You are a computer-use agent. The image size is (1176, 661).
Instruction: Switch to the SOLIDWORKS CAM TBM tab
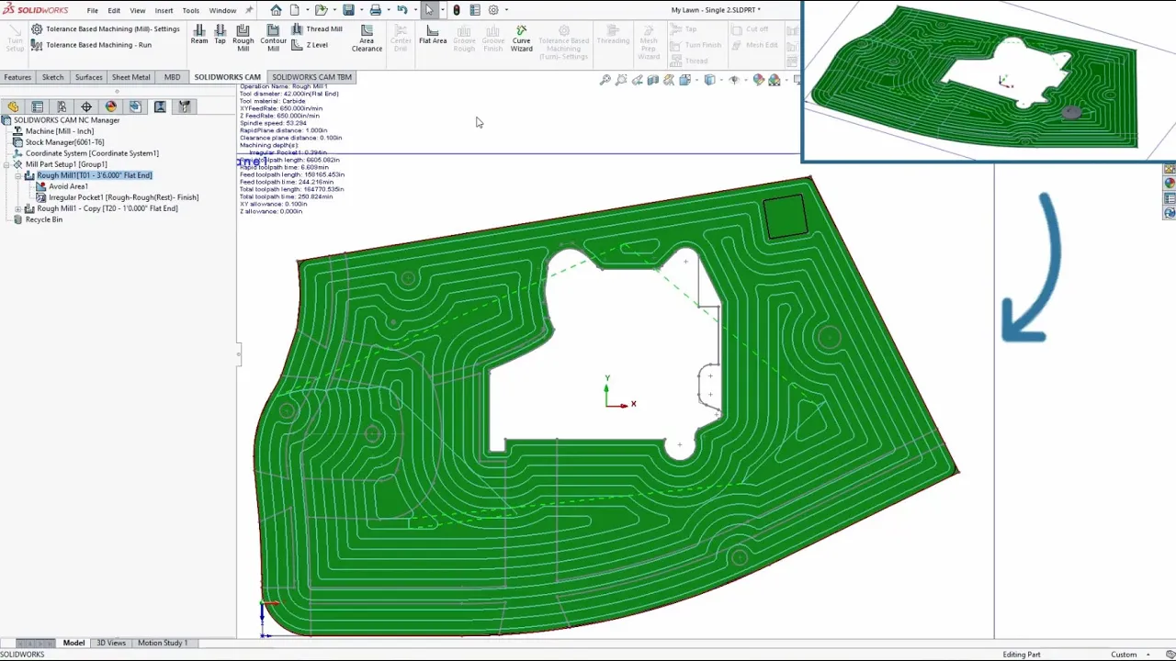(x=311, y=77)
